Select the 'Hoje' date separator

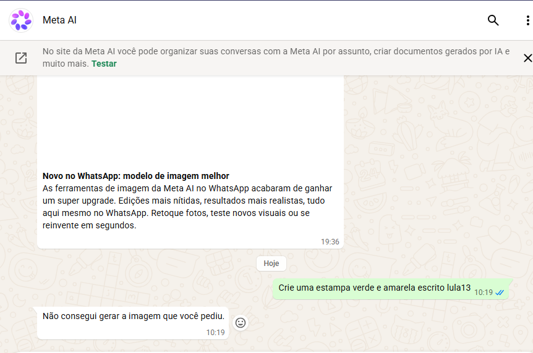click(x=271, y=264)
